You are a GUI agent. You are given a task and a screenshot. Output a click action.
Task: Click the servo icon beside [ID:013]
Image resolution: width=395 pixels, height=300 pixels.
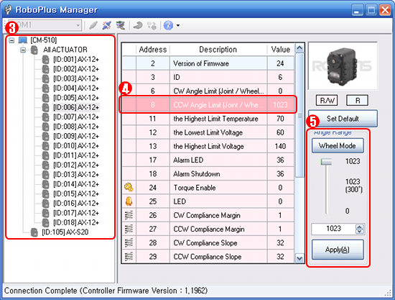click(45, 174)
